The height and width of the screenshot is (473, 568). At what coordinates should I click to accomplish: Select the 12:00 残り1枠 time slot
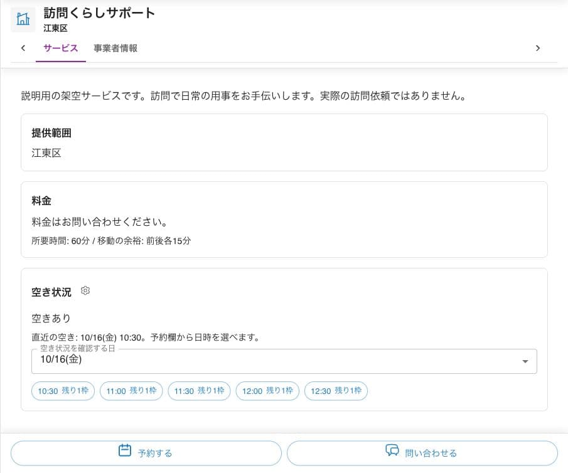click(267, 391)
